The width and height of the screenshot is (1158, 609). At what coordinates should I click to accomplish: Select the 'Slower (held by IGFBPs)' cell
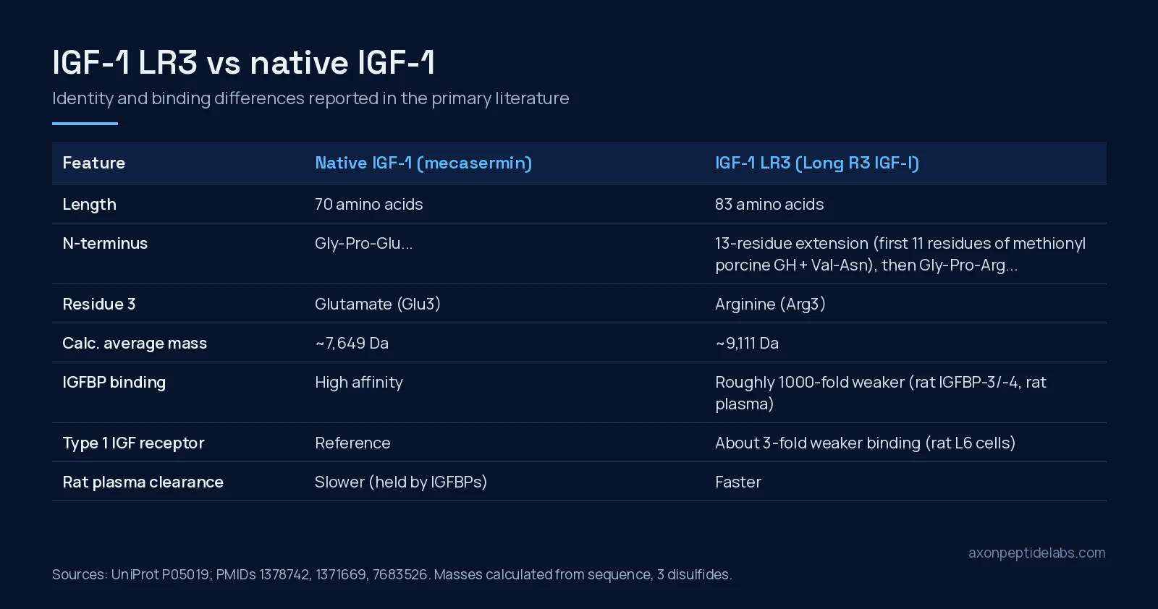(x=401, y=482)
